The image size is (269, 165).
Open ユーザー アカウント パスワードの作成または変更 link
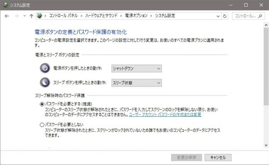[x=165, y=115]
